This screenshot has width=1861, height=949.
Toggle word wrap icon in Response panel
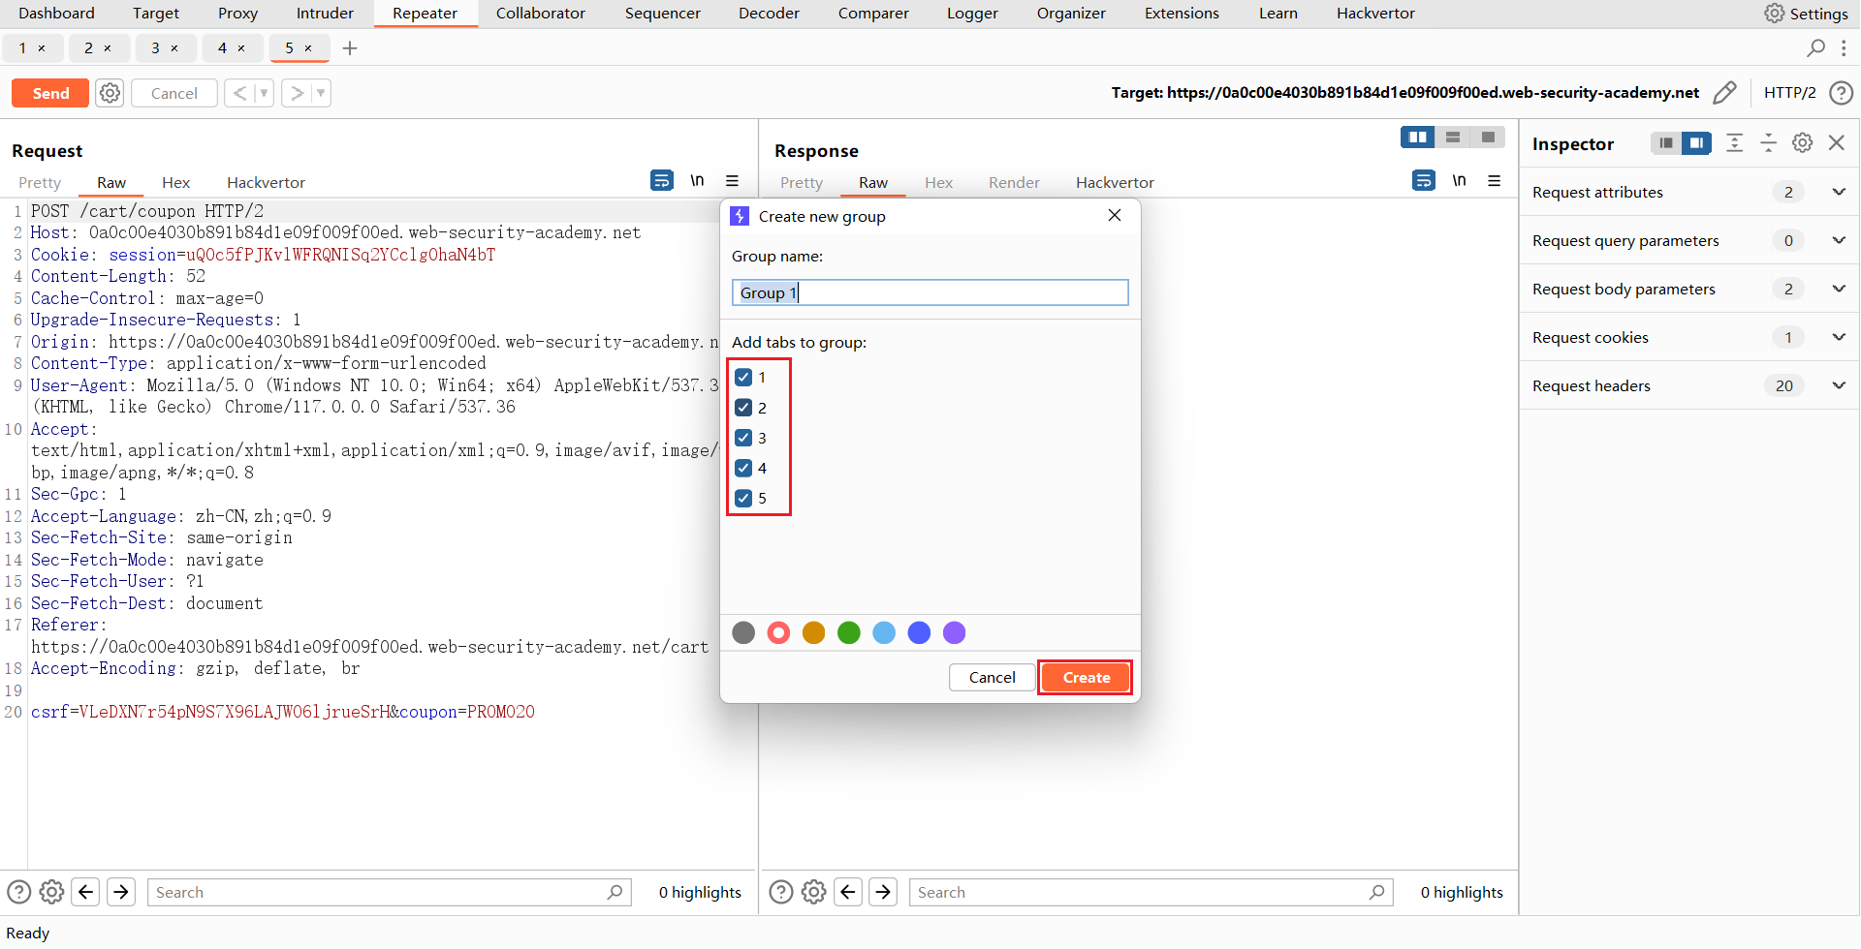(1424, 180)
